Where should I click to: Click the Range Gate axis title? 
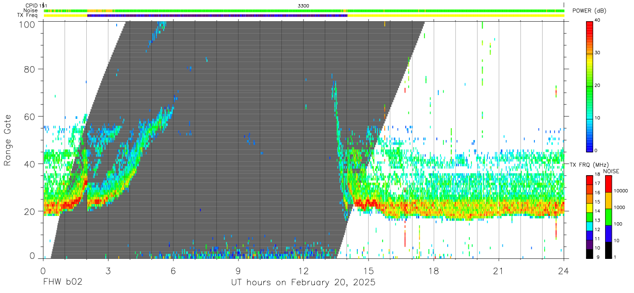(x=8, y=141)
